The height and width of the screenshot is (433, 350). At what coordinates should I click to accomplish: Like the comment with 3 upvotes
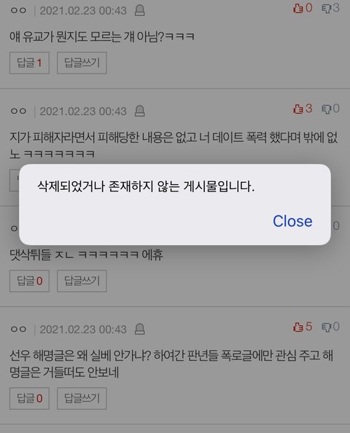(x=303, y=108)
